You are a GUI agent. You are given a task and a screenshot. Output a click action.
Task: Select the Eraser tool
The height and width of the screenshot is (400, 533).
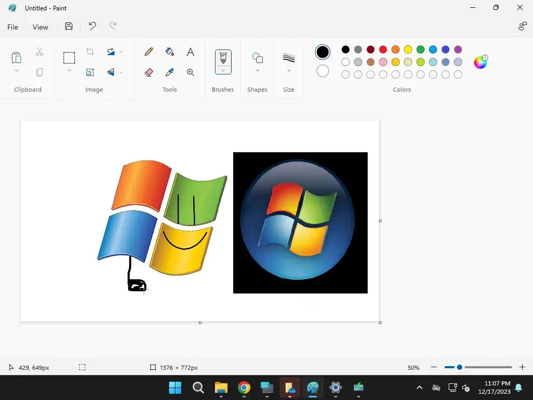click(149, 72)
